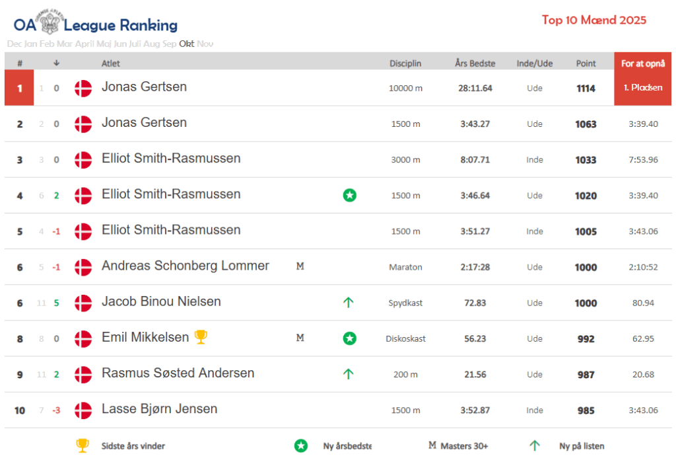The width and height of the screenshot is (676, 462).
Task: Click the Disciplin column header
Action: coord(405,63)
